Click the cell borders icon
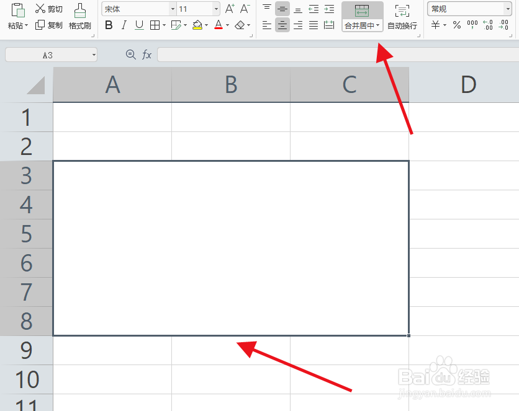This screenshot has width=519, height=411. [x=155, y=25]
